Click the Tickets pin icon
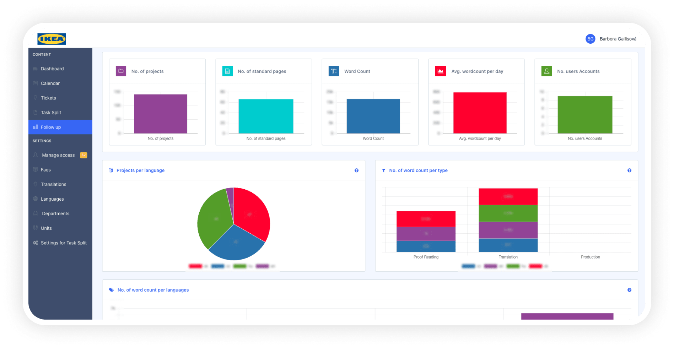 [x=36, y=98]
